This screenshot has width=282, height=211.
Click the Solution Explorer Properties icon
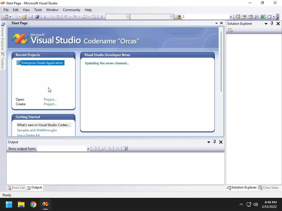[x=230, y=30]
